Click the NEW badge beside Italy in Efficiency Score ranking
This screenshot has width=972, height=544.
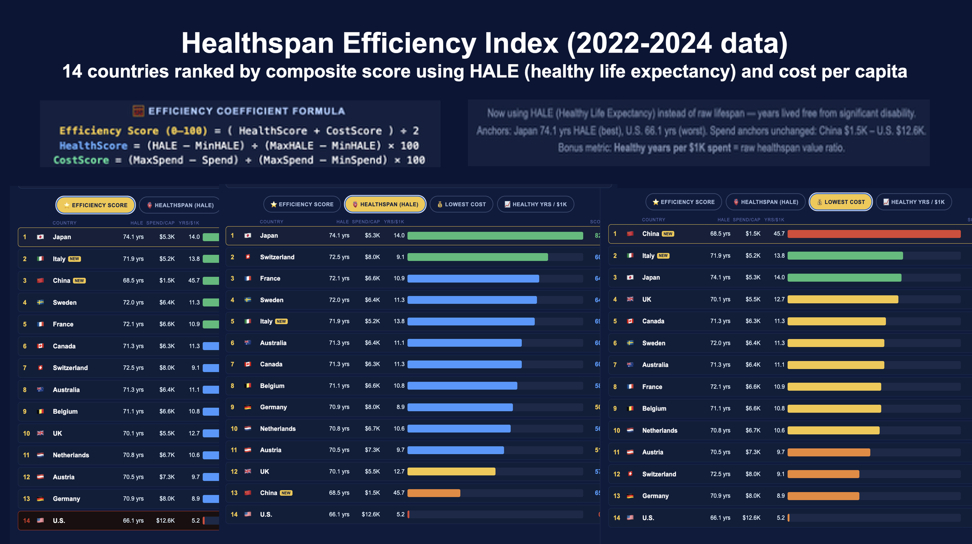coord(74,259)
